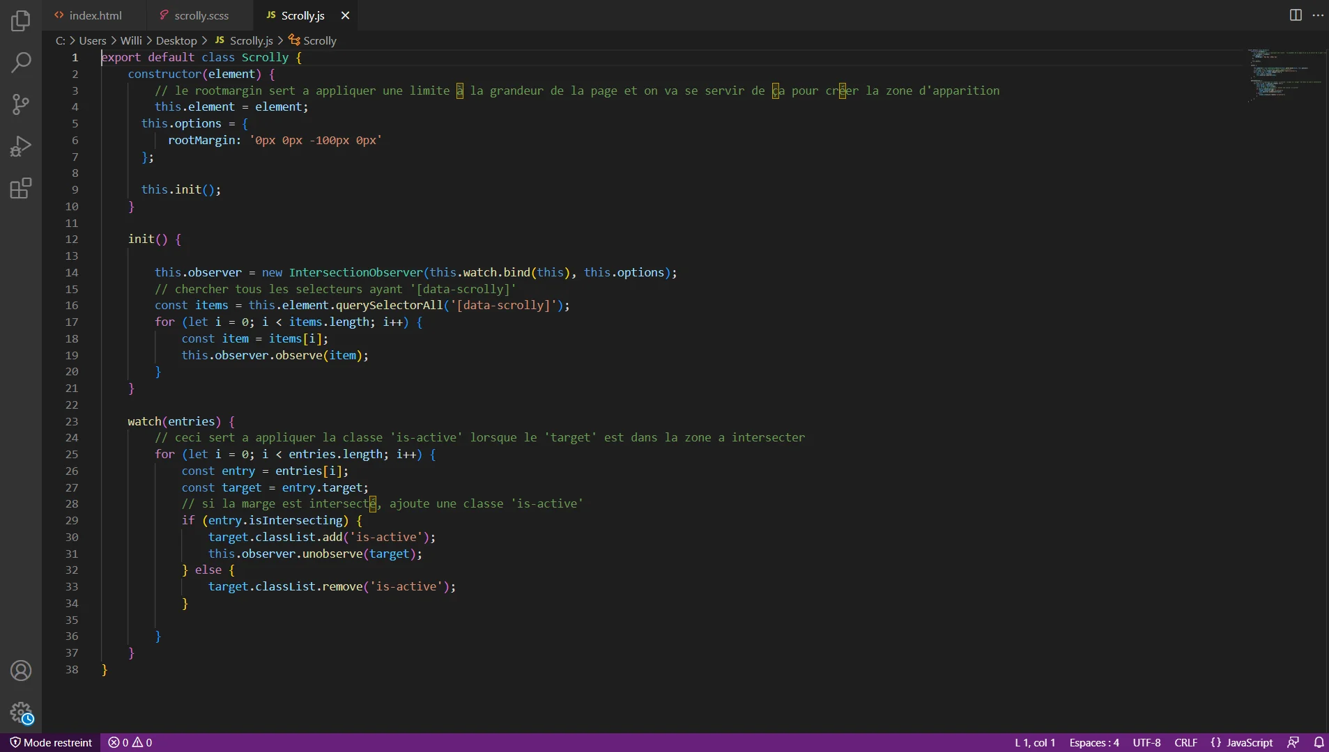
Task: Open Run and Debug view
Action: coord(21,146)
